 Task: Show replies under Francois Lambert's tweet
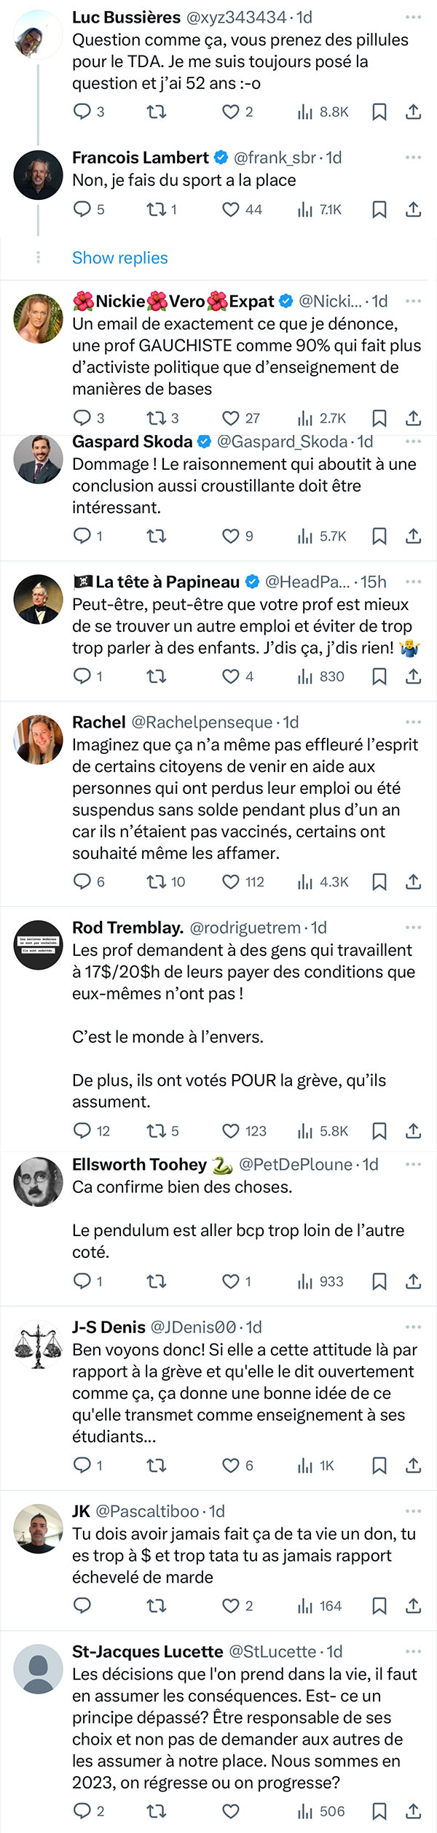(119, 258)
